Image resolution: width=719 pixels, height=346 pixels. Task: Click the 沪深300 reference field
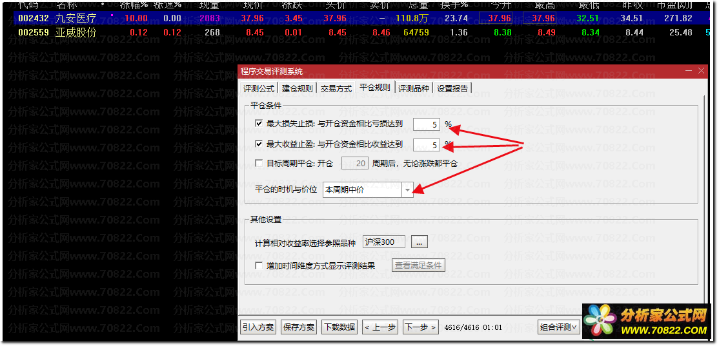pyautogui.click(x=384, y=242)
